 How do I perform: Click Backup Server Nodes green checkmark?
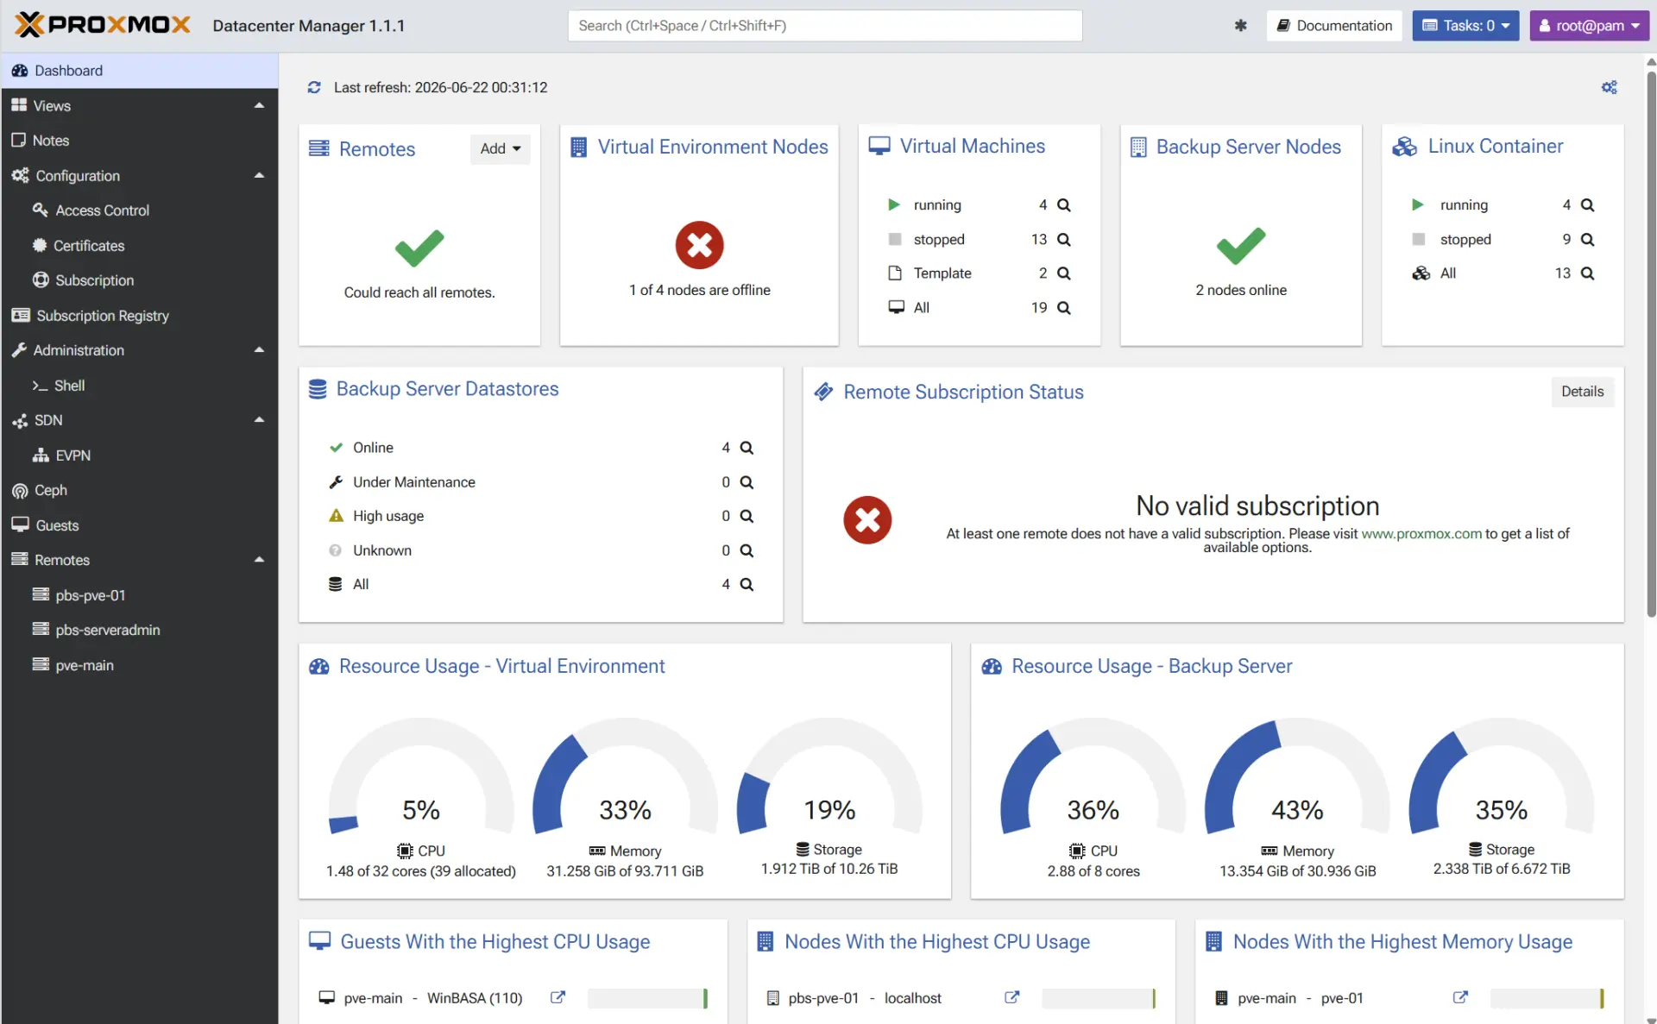(x=1241, y=247)
